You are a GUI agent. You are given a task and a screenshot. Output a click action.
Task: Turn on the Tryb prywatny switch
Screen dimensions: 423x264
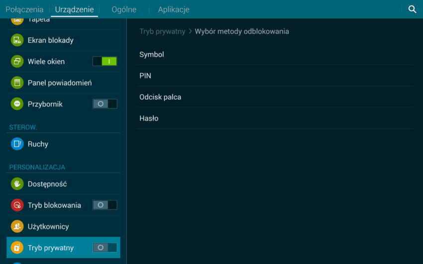pos(105,248)
